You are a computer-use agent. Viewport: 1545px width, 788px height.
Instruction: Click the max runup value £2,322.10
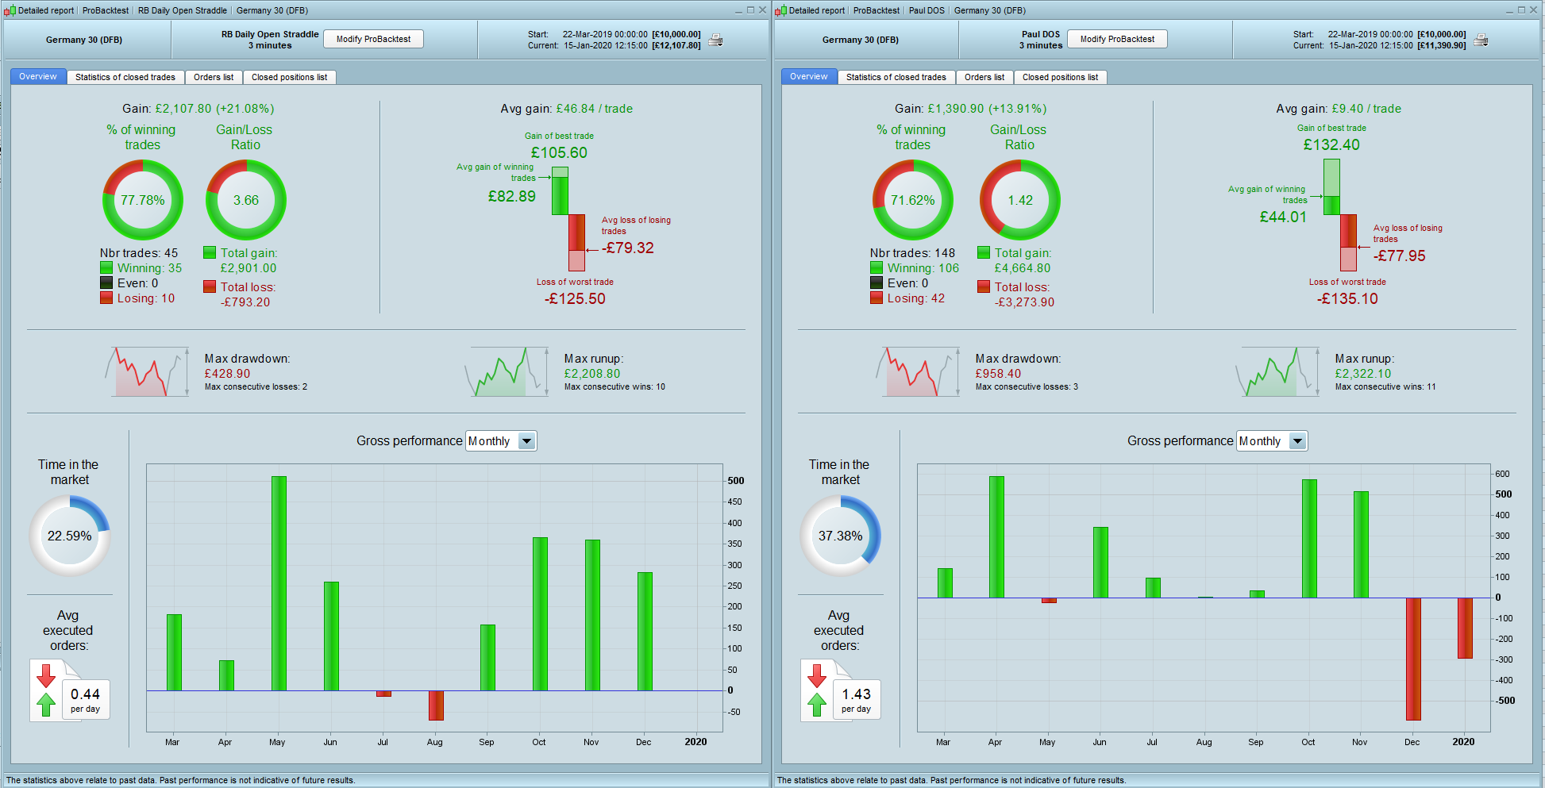pyautogui.click(x=1363, y=374)
